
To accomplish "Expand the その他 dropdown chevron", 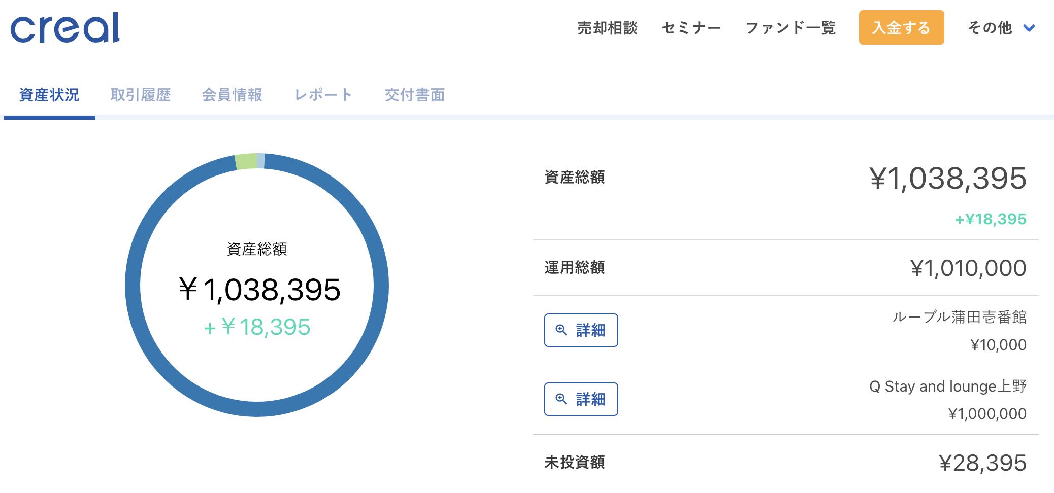I will (1029, 28).
